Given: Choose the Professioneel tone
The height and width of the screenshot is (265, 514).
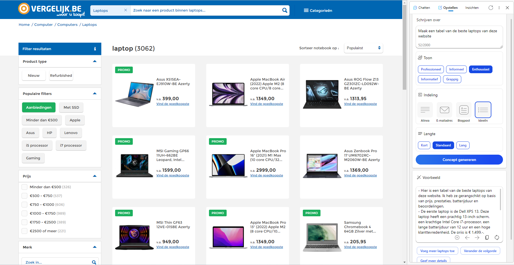Looking at the screenshot, I should 431,69.
